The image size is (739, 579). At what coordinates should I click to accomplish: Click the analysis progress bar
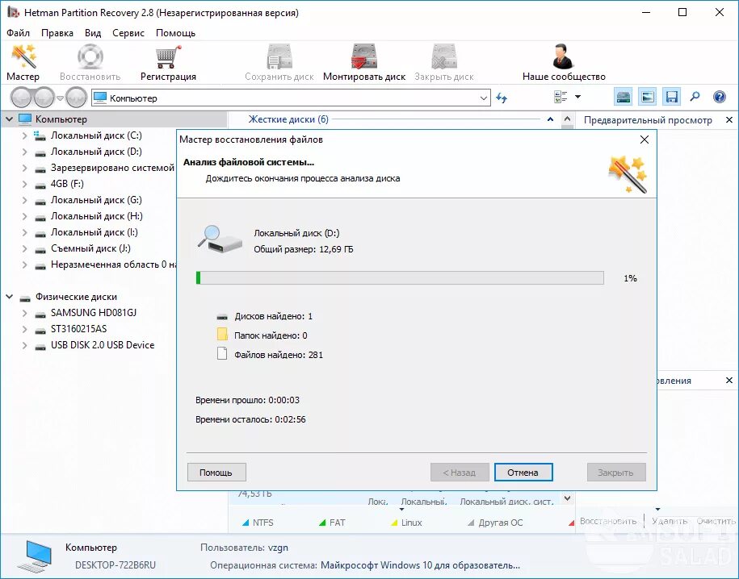tap(400, 277)
